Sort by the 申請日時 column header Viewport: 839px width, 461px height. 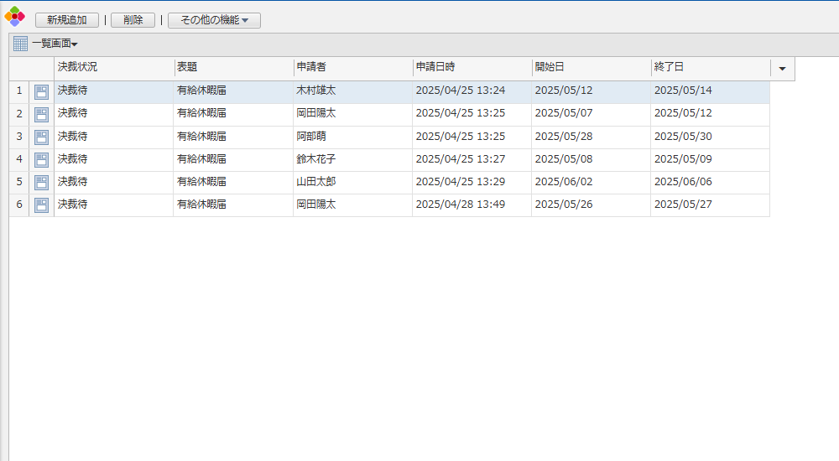click(471, 68)
